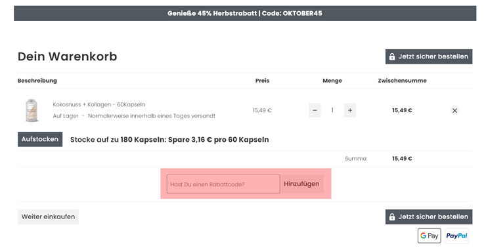The height and width of the screenshot is (250, 486).
Task: Click the Hinzufügen discount code button
Action: tap(301, 184)
